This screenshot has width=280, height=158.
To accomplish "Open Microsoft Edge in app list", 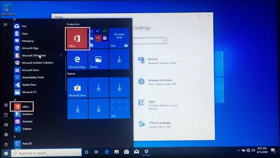I will coord(26,48).
